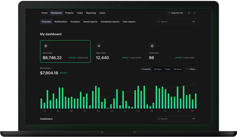Click the 12,440 page views value
The width and height of the screenshot is (237, 137).
(x=102, y=58)
